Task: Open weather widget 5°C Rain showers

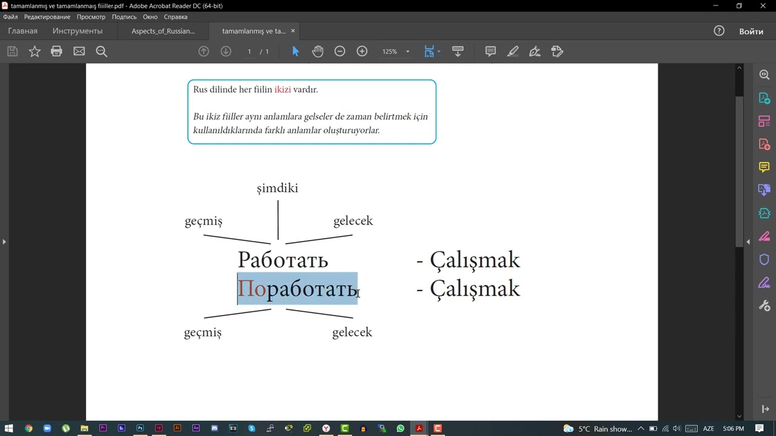Action: [598, 429]
